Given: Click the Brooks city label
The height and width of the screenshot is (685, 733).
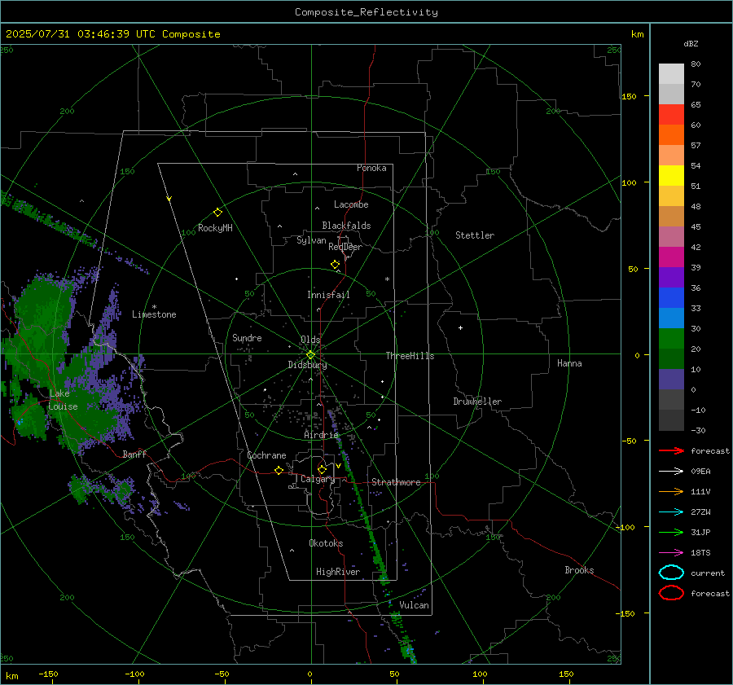Looking at the screenshot, I should 579,570.
